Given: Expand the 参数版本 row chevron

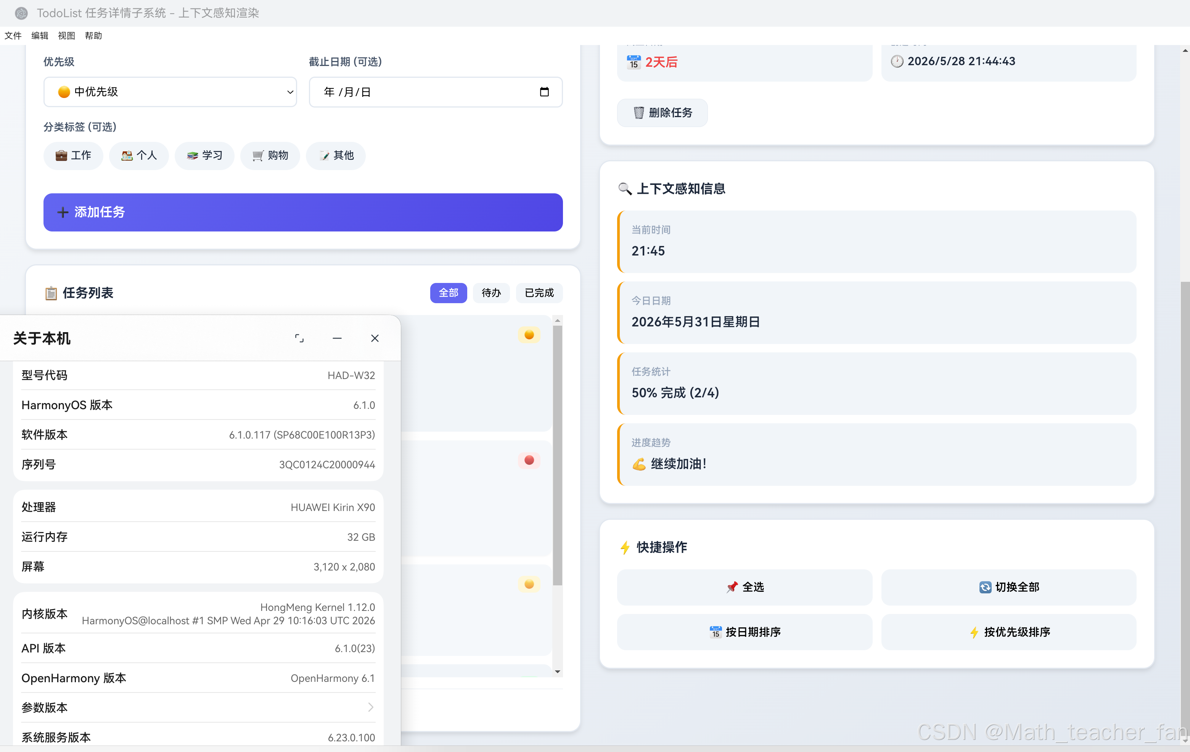Looking at the screenshot, I should (x=371, y=707).
